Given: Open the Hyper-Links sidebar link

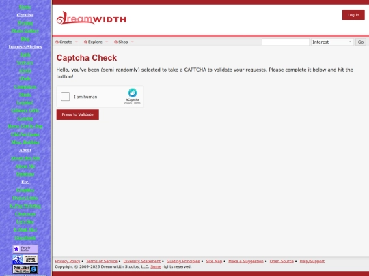Looking at the screenshot, I should coord(25,198).
